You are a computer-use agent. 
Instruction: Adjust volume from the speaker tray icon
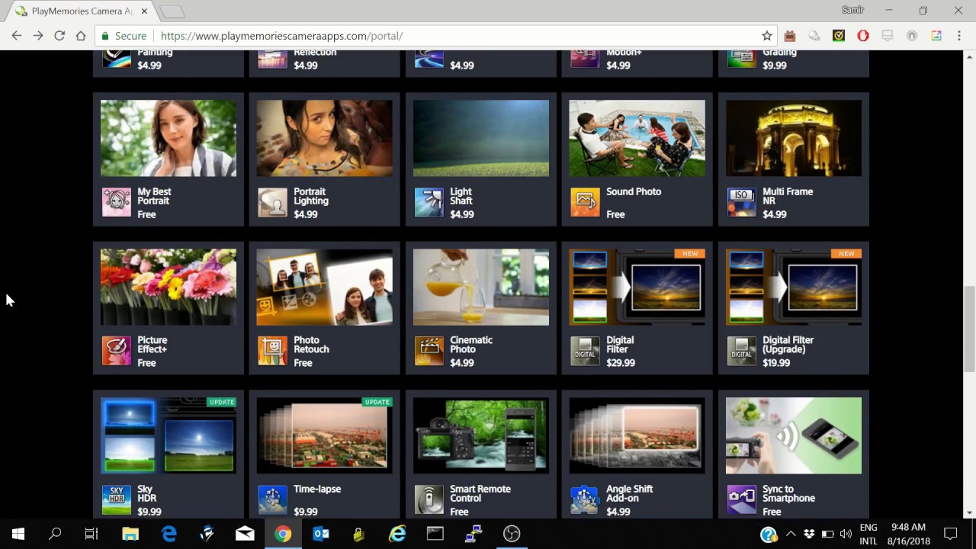click(846, 534)
